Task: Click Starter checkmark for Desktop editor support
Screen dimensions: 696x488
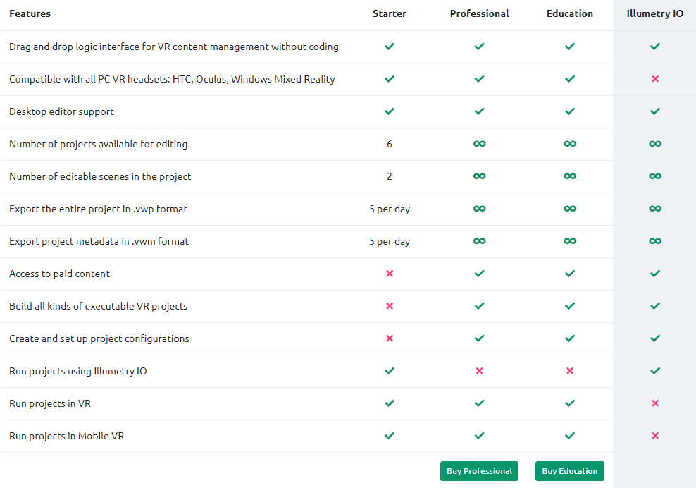Action: [x=390, y=111]
